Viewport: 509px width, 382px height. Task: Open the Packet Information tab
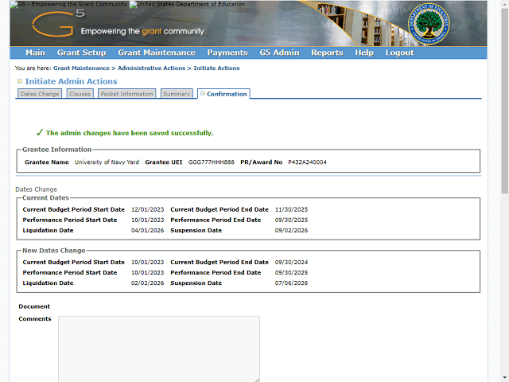[x=126, y=94]
